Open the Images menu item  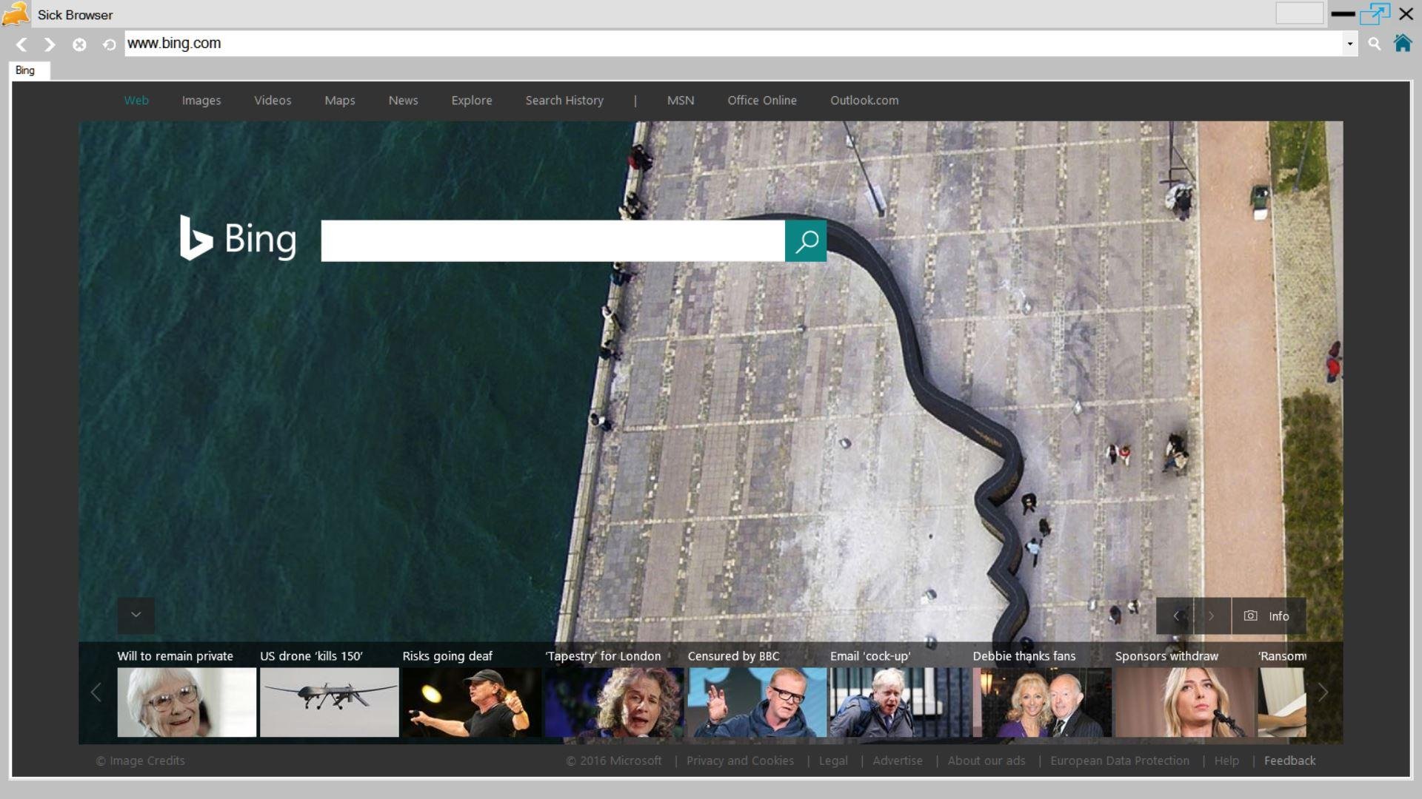[201, 101]
